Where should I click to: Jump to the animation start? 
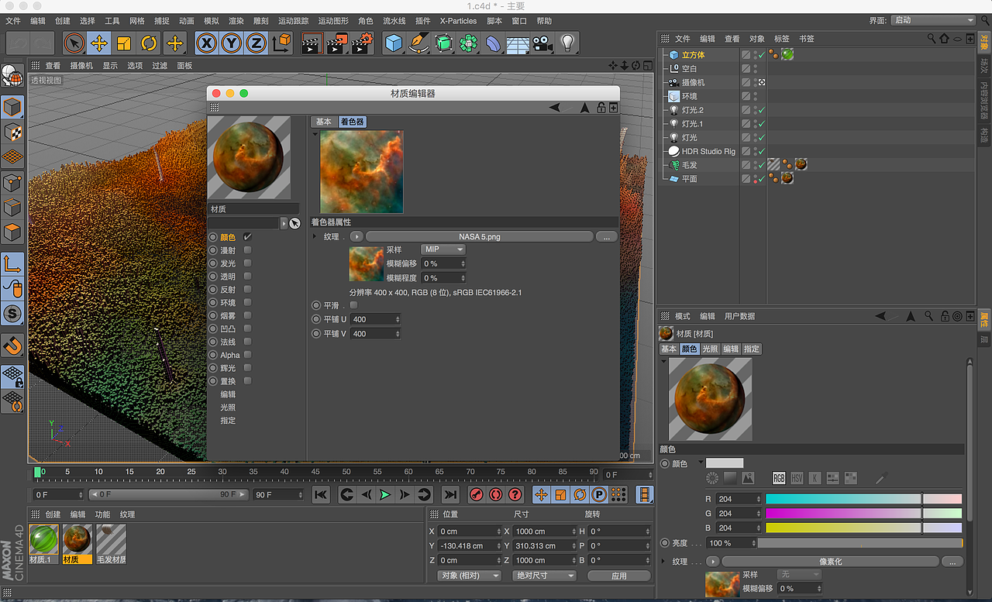321,494
